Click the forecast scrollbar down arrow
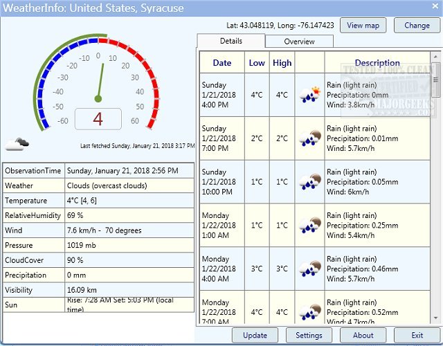Screen dimensions: 443x346 coord(435,318)
